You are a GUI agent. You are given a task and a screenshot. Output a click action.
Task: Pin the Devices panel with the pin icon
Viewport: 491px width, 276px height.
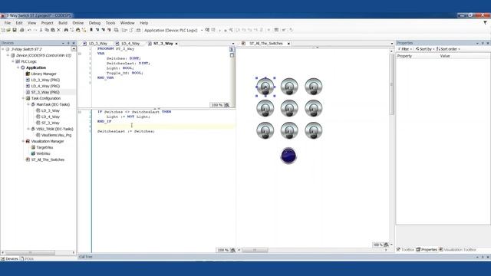(x=68, y=43)
